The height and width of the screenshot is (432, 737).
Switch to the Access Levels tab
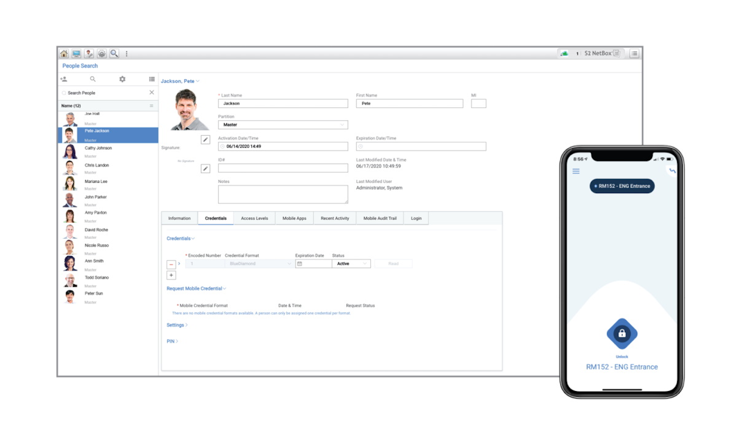254,218
